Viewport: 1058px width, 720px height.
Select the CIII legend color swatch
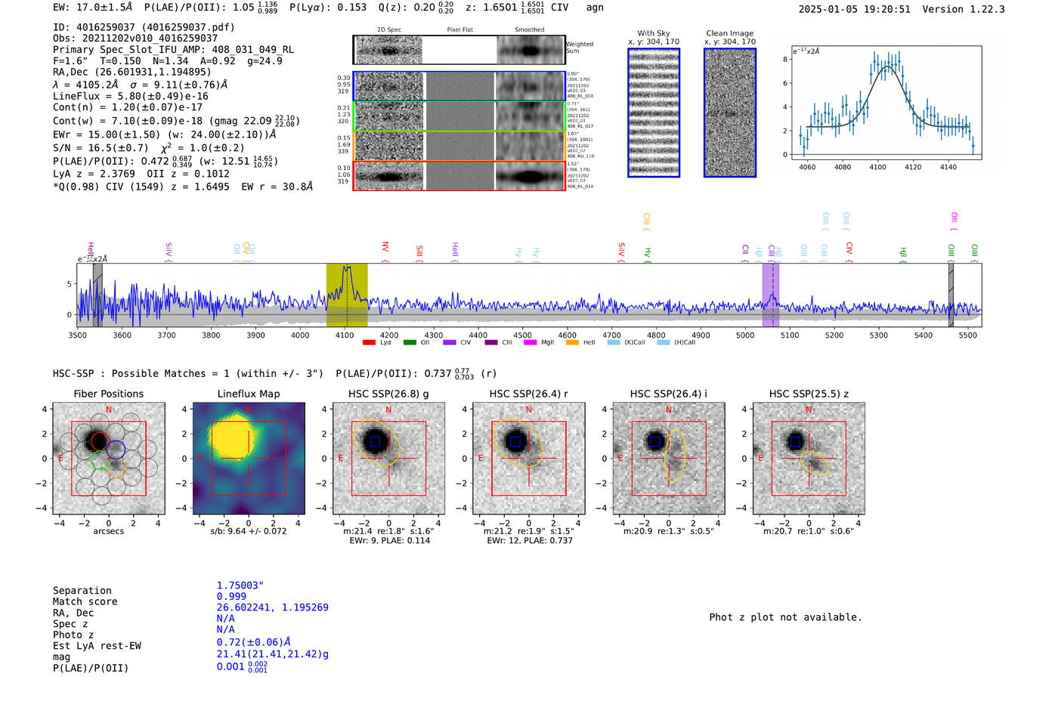pyautogui.click(x=491, y=342)
